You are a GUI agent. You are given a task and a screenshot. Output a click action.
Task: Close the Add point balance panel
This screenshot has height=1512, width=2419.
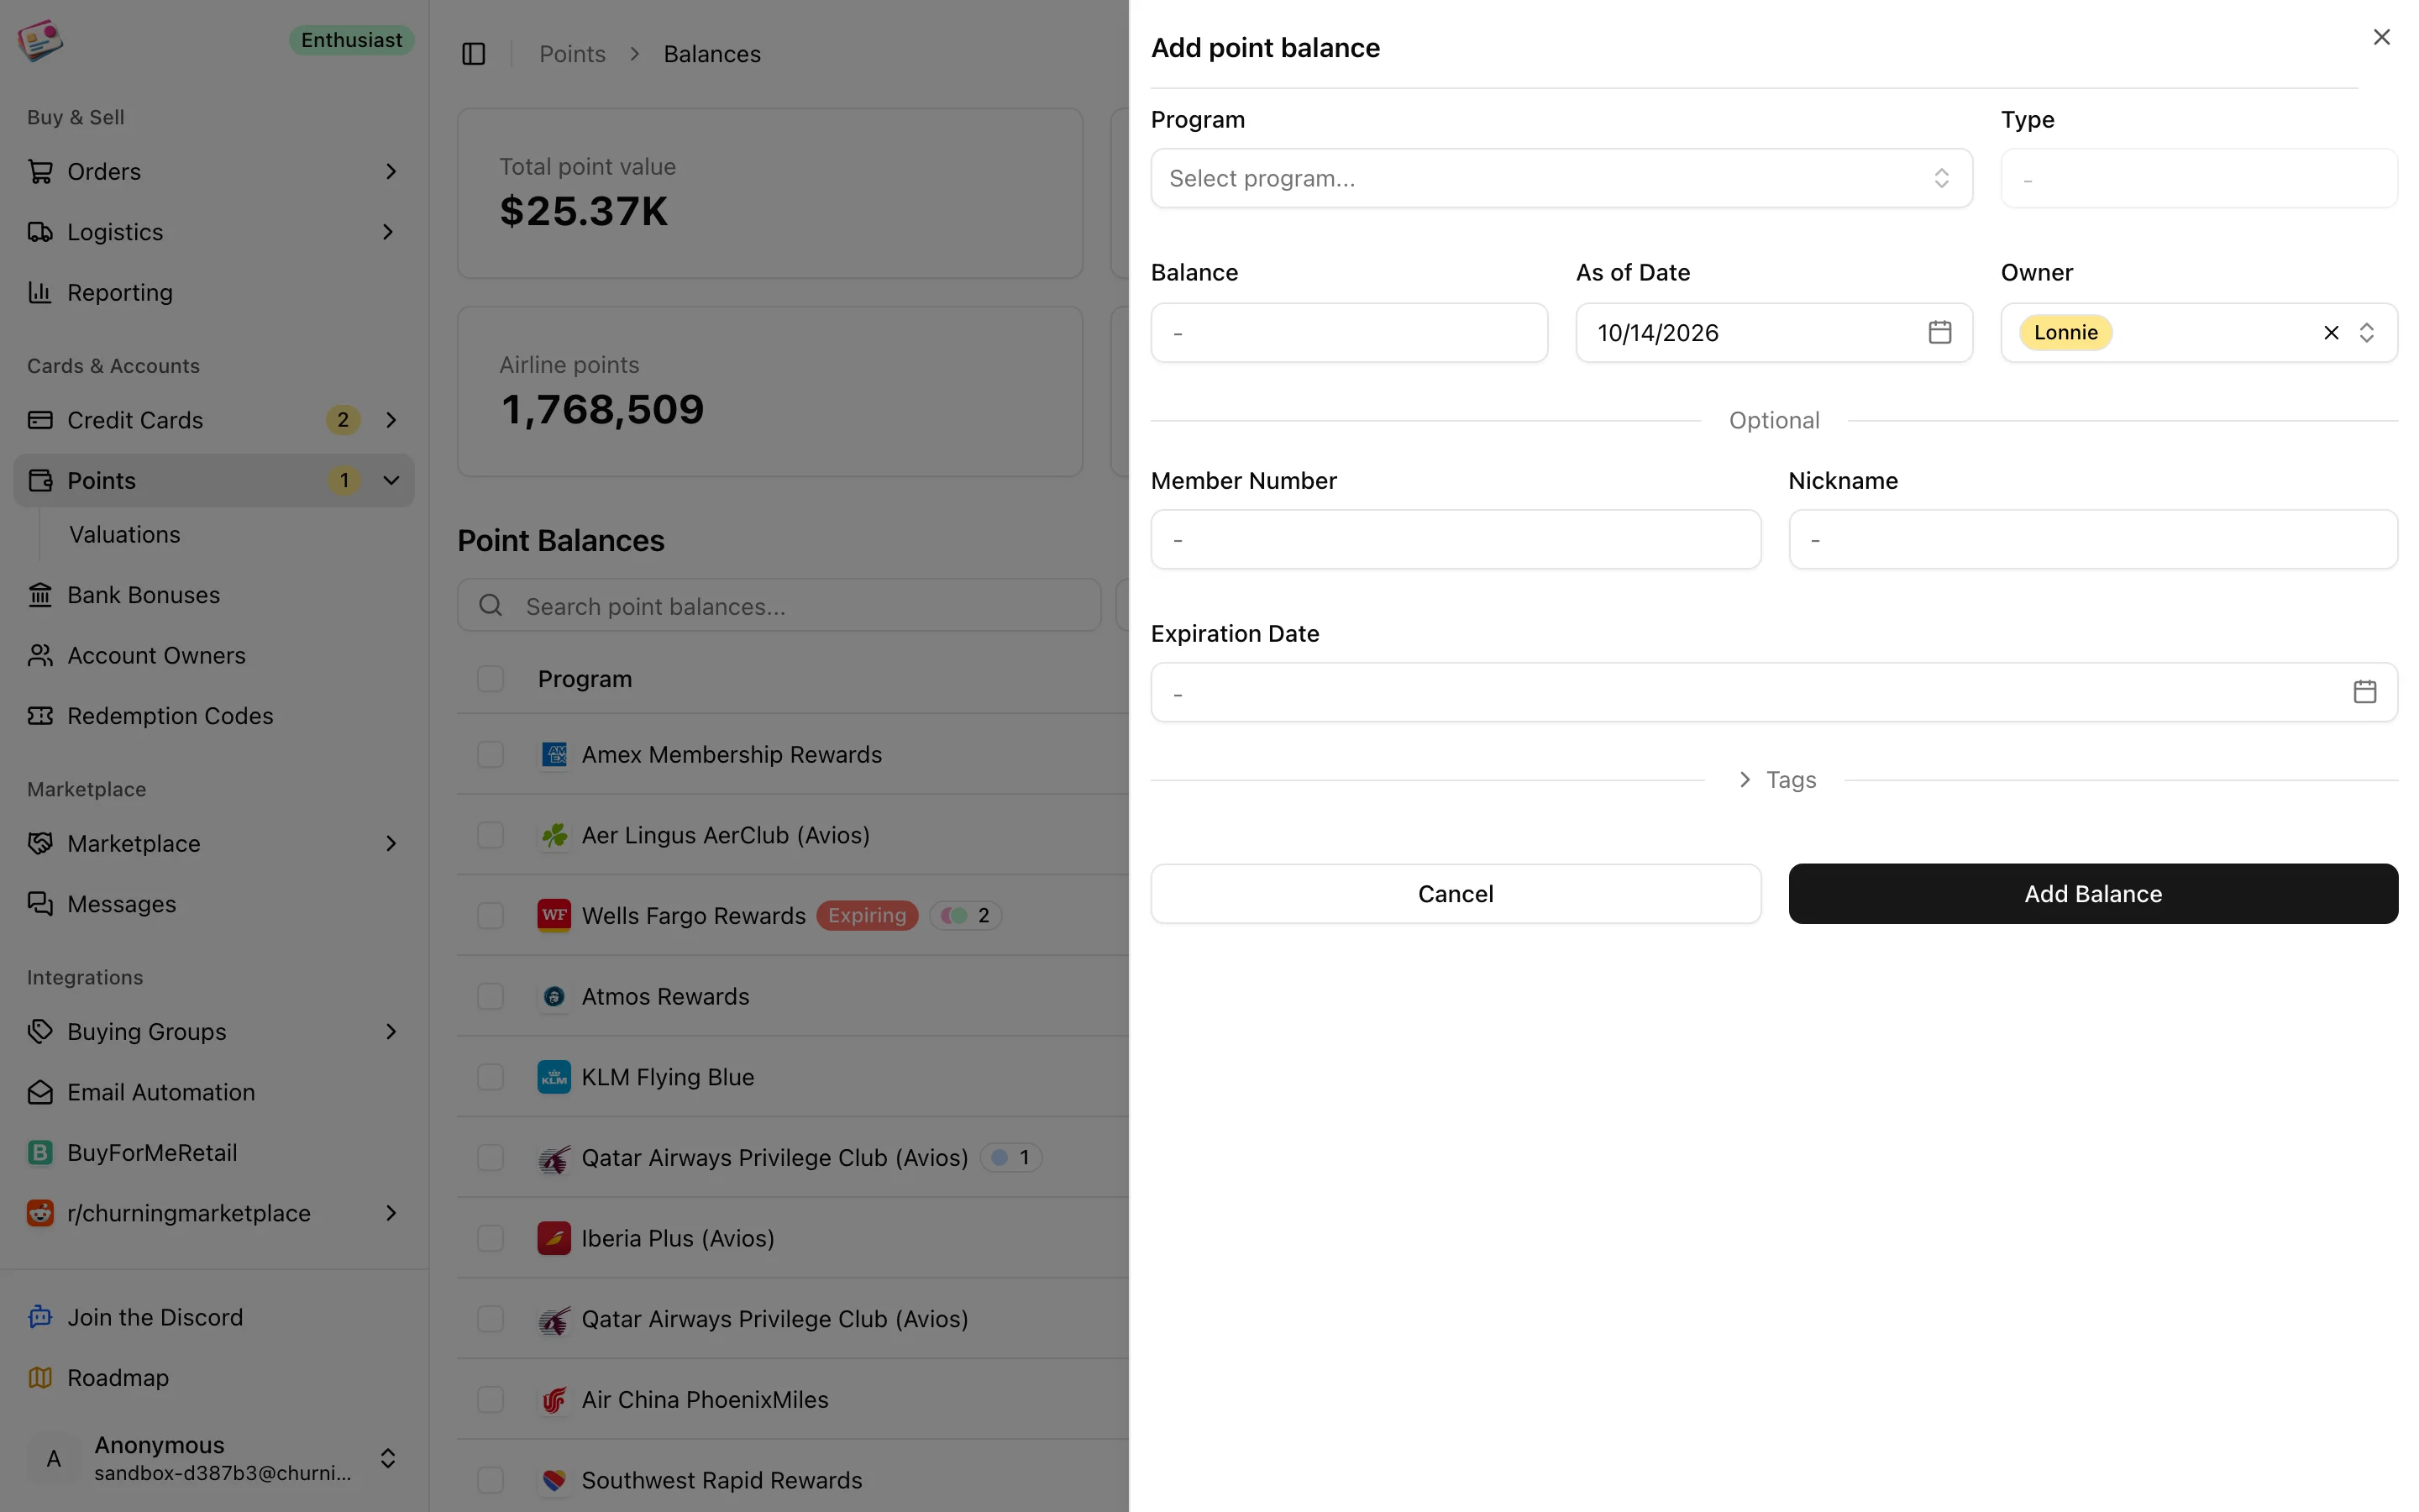(2381, 37)
